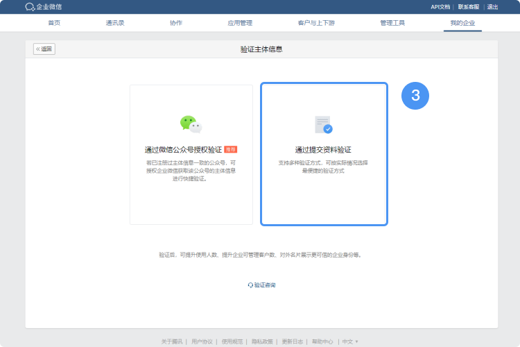520x347 pixels.
Task: Open the 首页 tab
Action: tap(54, 23)
